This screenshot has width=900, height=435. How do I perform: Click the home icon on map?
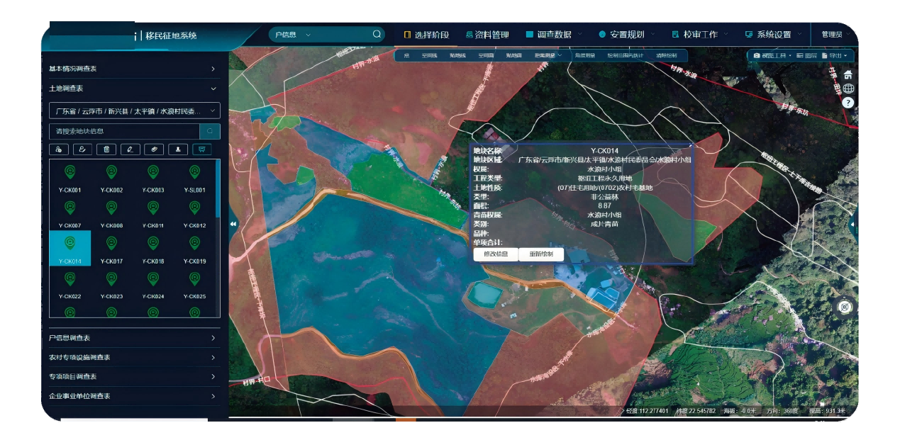[x=848, y=74]
